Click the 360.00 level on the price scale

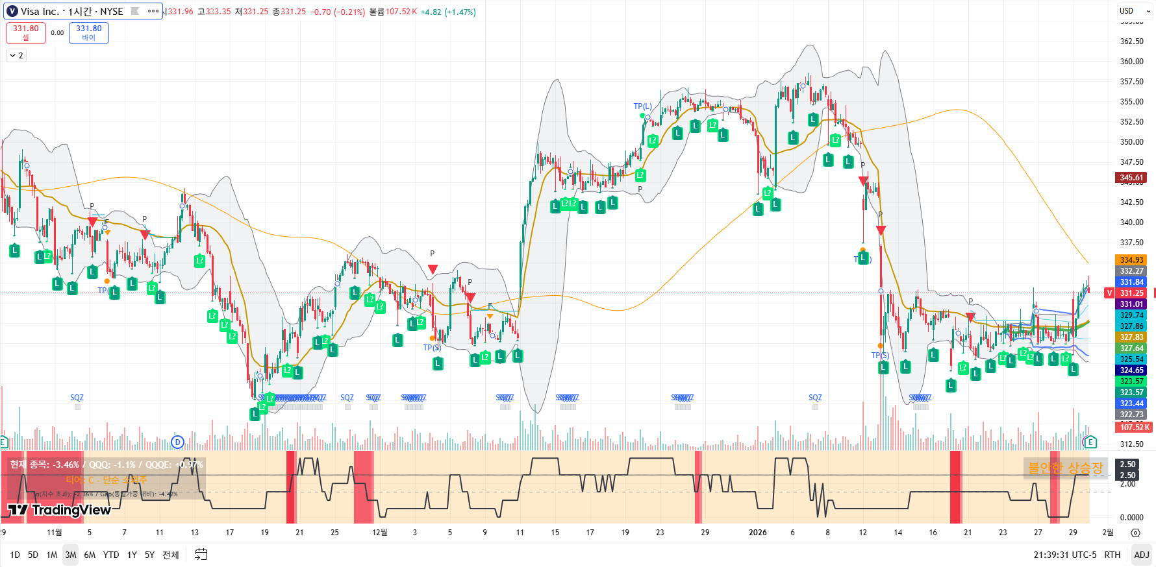[1132, 62]
